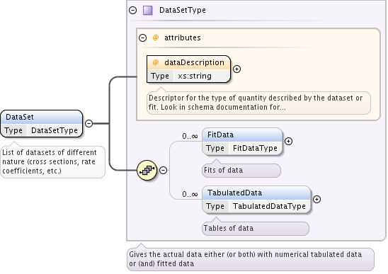Click the sequence compositor icon
Screen dimensions: 388x274
click(x=147, y=170)
